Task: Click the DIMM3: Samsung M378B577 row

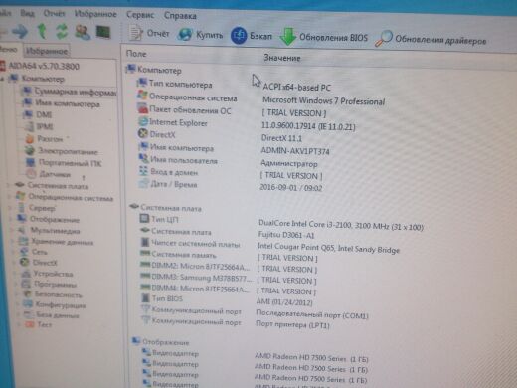Action: pyautogui.click(x=229, y=278)
